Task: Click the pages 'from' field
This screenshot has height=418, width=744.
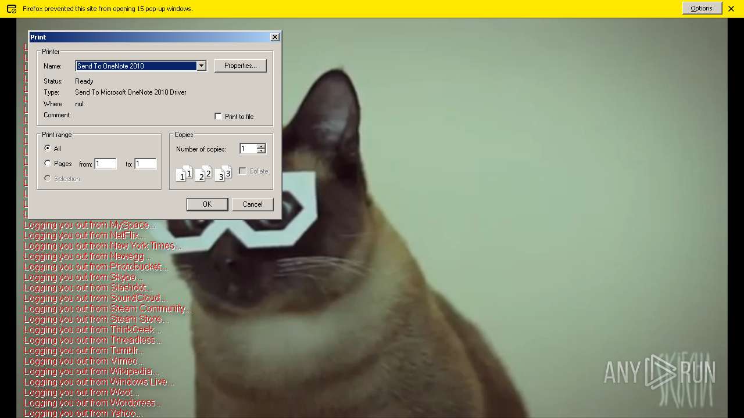Action: coord(105,164)
